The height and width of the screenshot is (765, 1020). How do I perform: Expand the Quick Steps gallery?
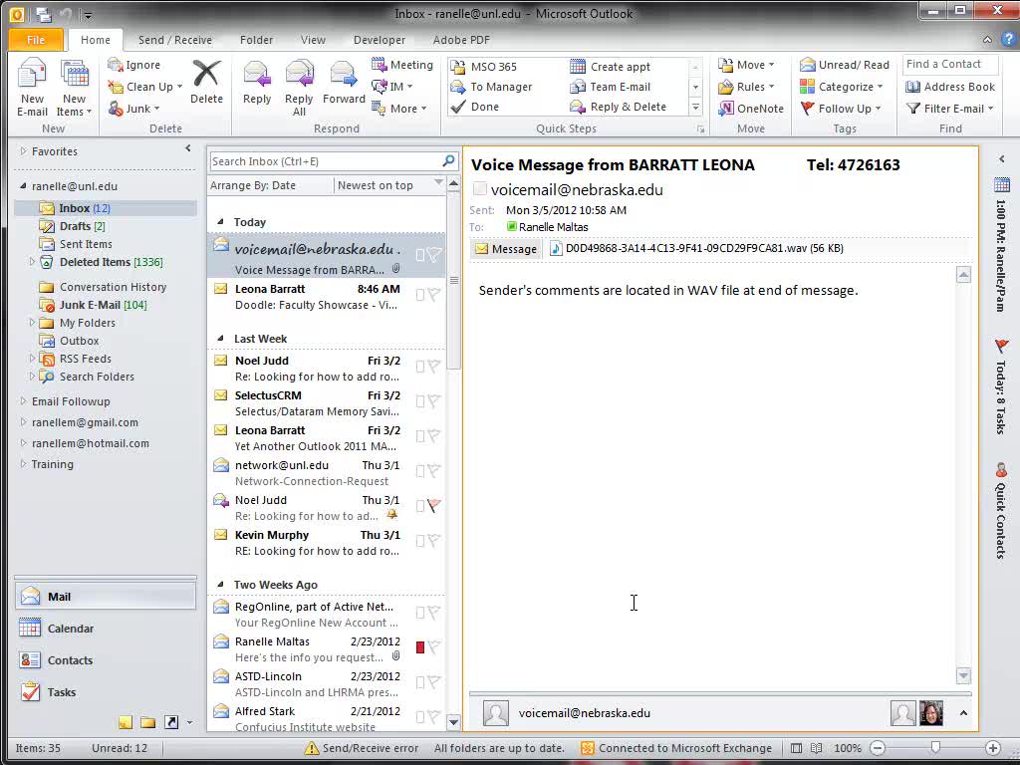(695, 107)
